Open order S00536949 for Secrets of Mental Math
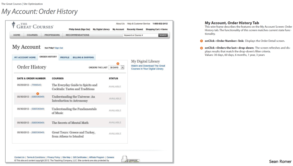293x166 pixels. point(38,123)
